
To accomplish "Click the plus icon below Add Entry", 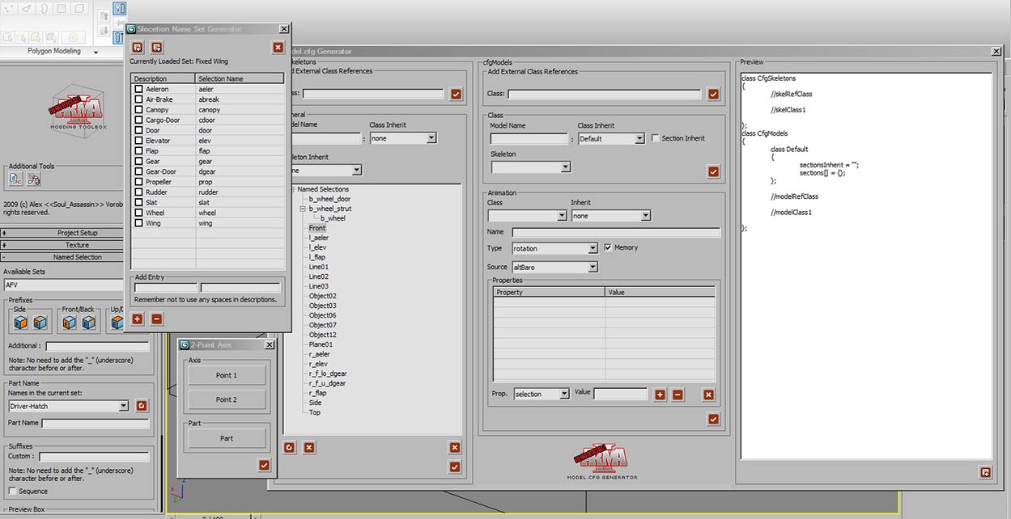I will [x=138, y=319].
